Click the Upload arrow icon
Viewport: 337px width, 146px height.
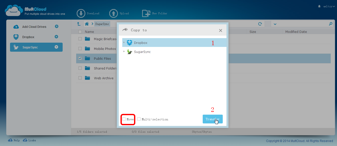tap(114, 13)
